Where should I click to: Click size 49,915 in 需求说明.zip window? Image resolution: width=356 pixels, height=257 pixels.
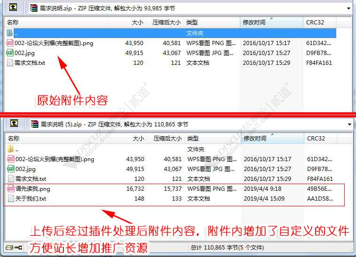pyautogui.click(x=134, y=53)
